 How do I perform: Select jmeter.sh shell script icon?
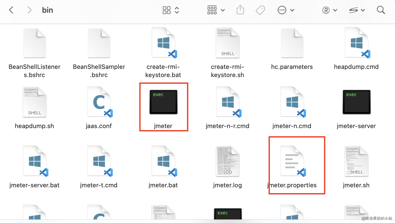click(x=357, y=161)
